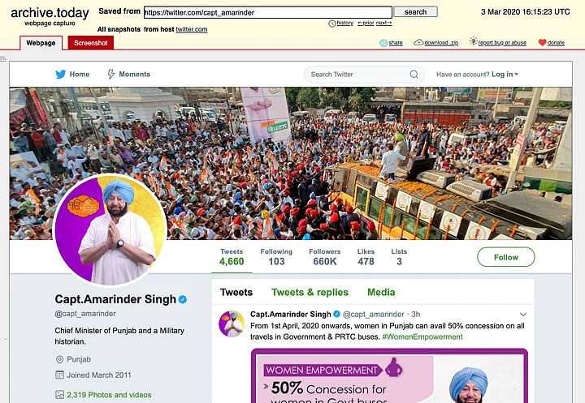This screenshot has height=403, width=585.
Task: Click the share icon in archive bar
Action: [x=383, y=43]
